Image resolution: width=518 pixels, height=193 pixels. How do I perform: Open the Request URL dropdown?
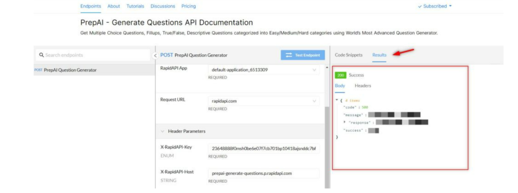pyautogui.click(x=264, y=101)
